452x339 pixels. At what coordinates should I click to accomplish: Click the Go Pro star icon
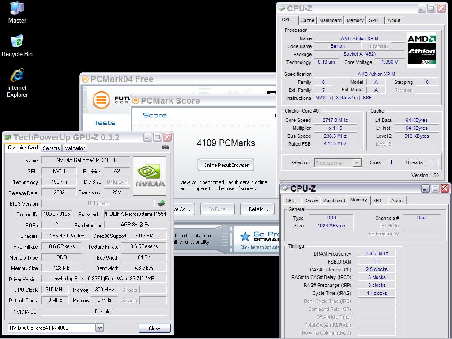point(245,237)
